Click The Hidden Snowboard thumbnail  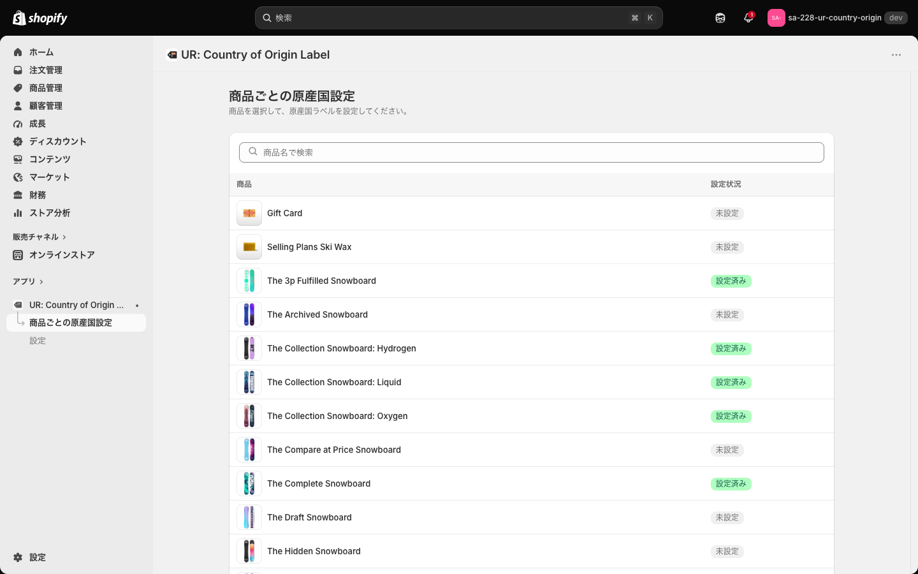click(249, 551)
